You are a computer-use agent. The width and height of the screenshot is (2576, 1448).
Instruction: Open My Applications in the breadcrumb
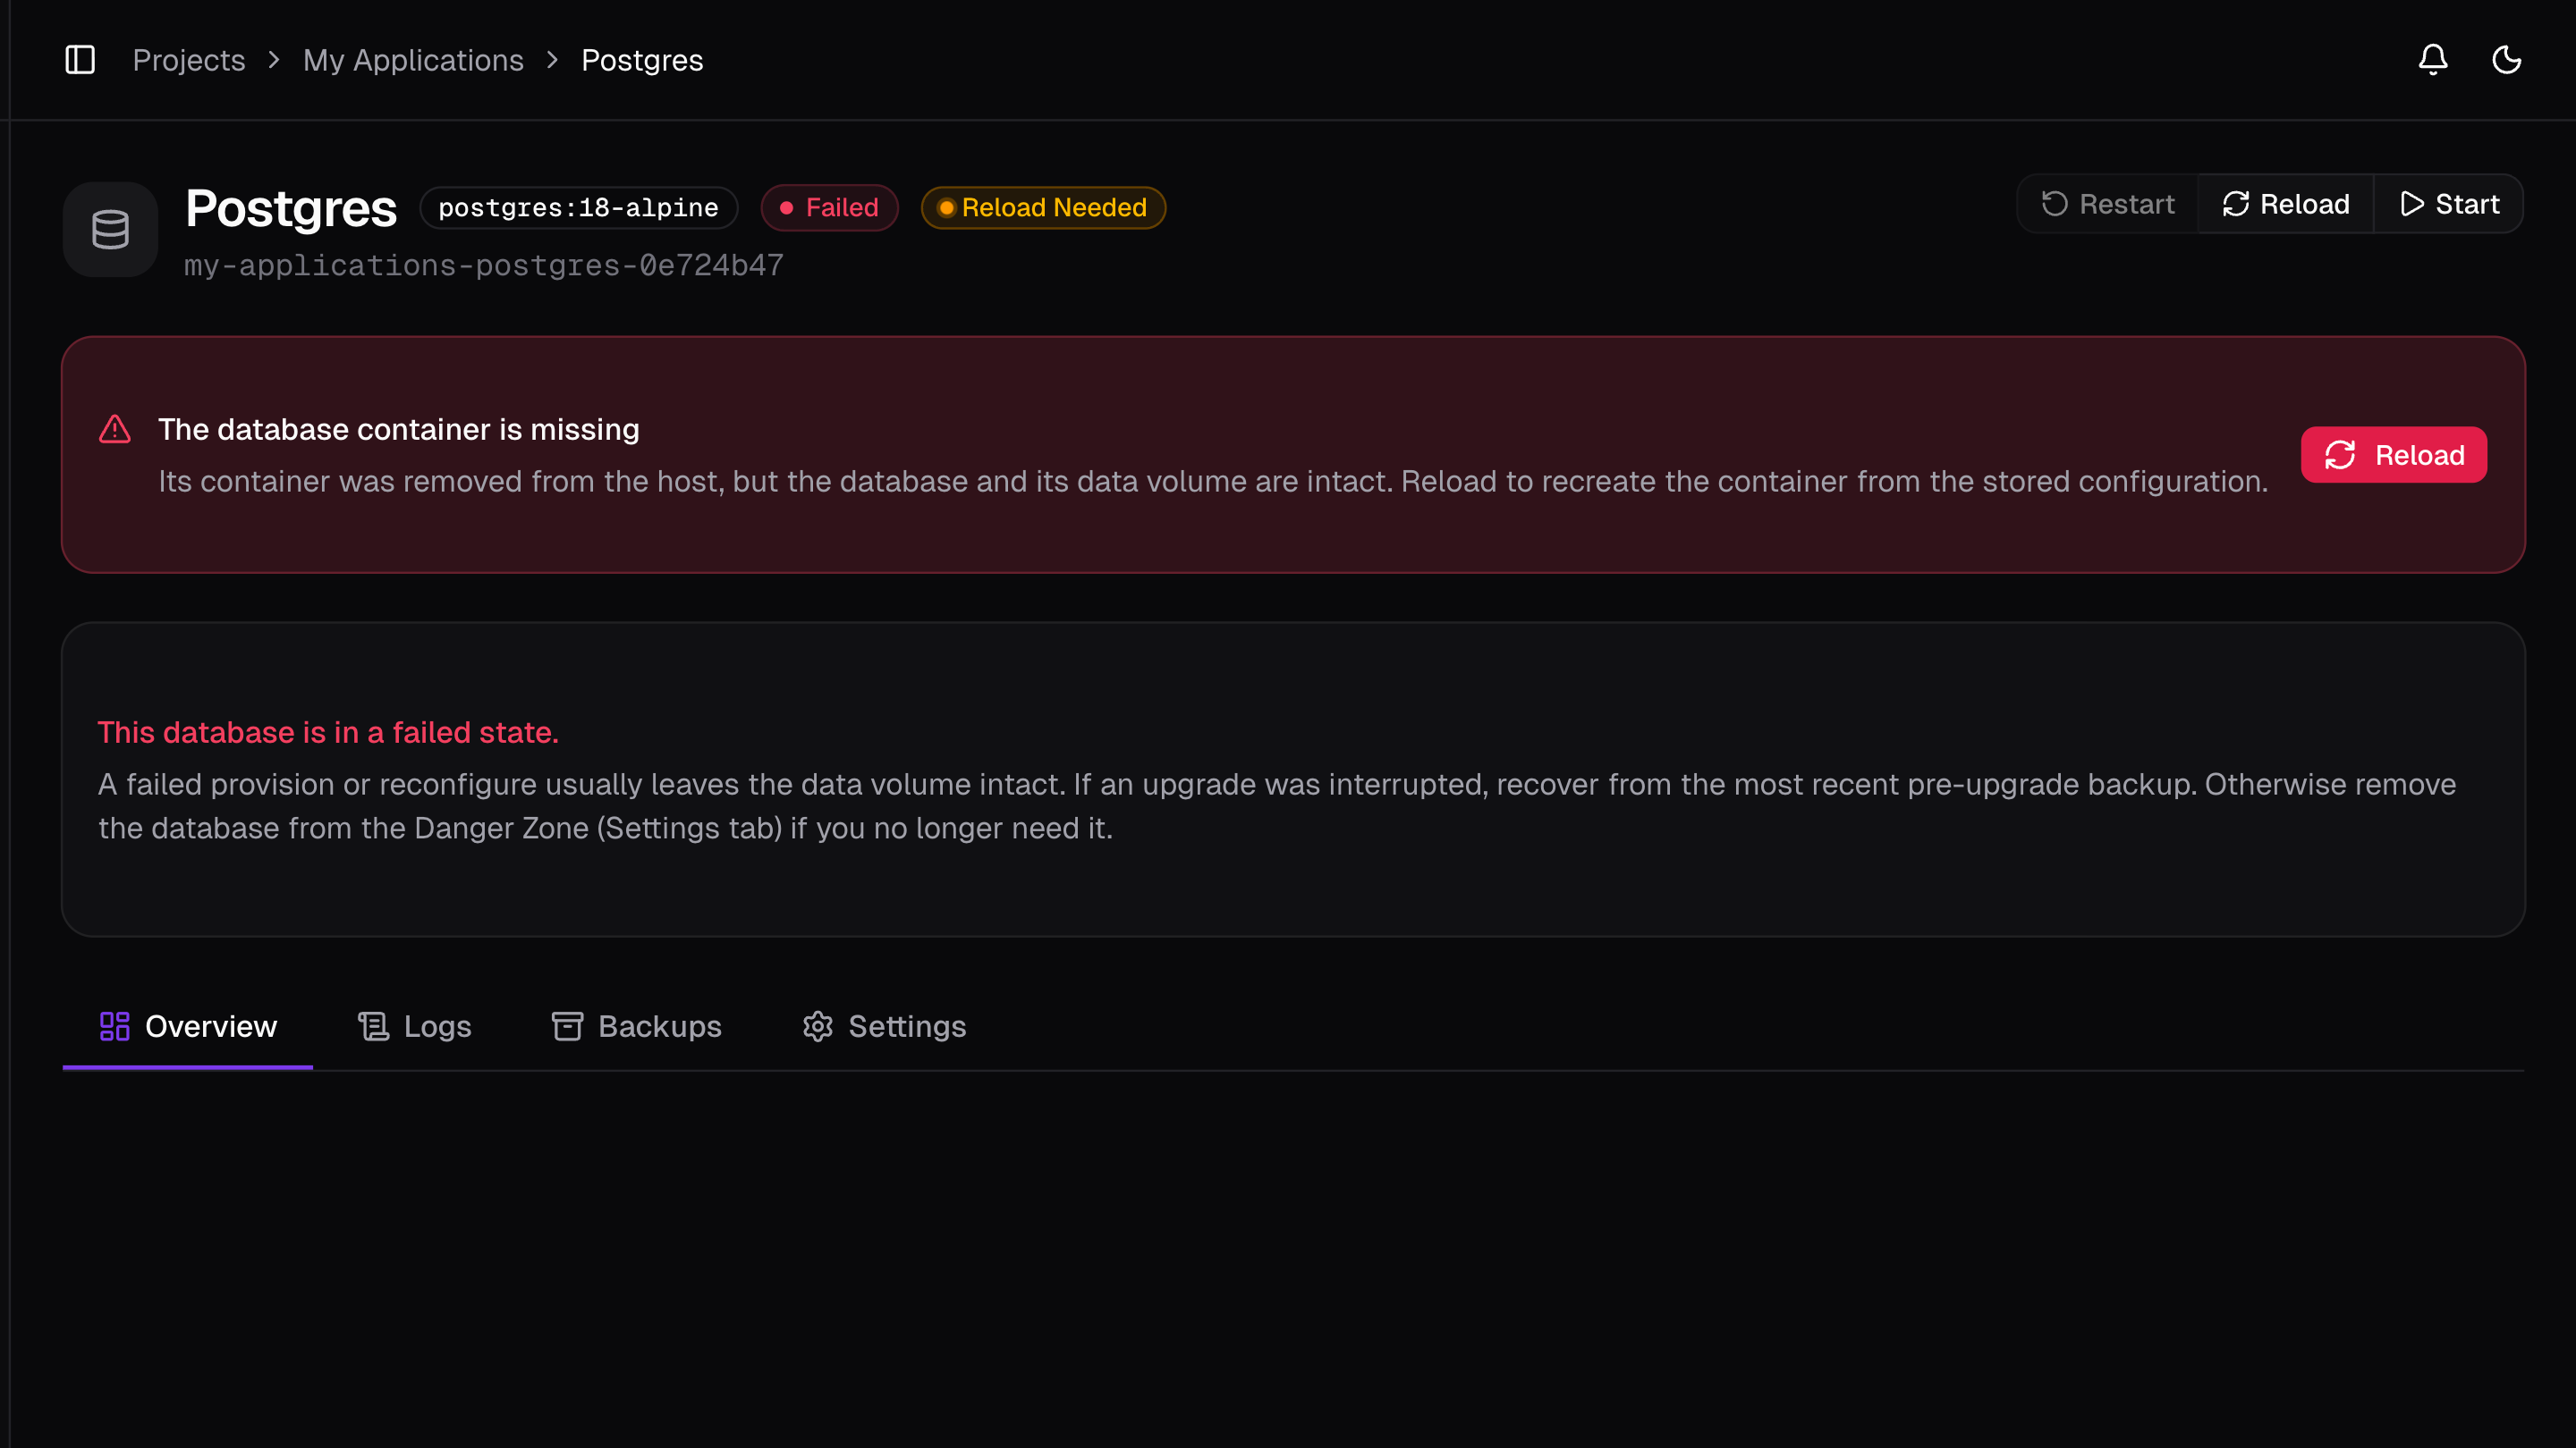[x=413, y=60]
